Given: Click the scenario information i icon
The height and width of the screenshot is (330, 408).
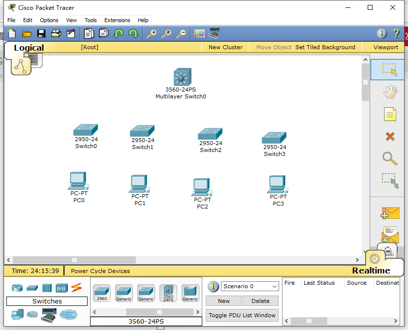Looking at the screenshot, I should (213, 286).
